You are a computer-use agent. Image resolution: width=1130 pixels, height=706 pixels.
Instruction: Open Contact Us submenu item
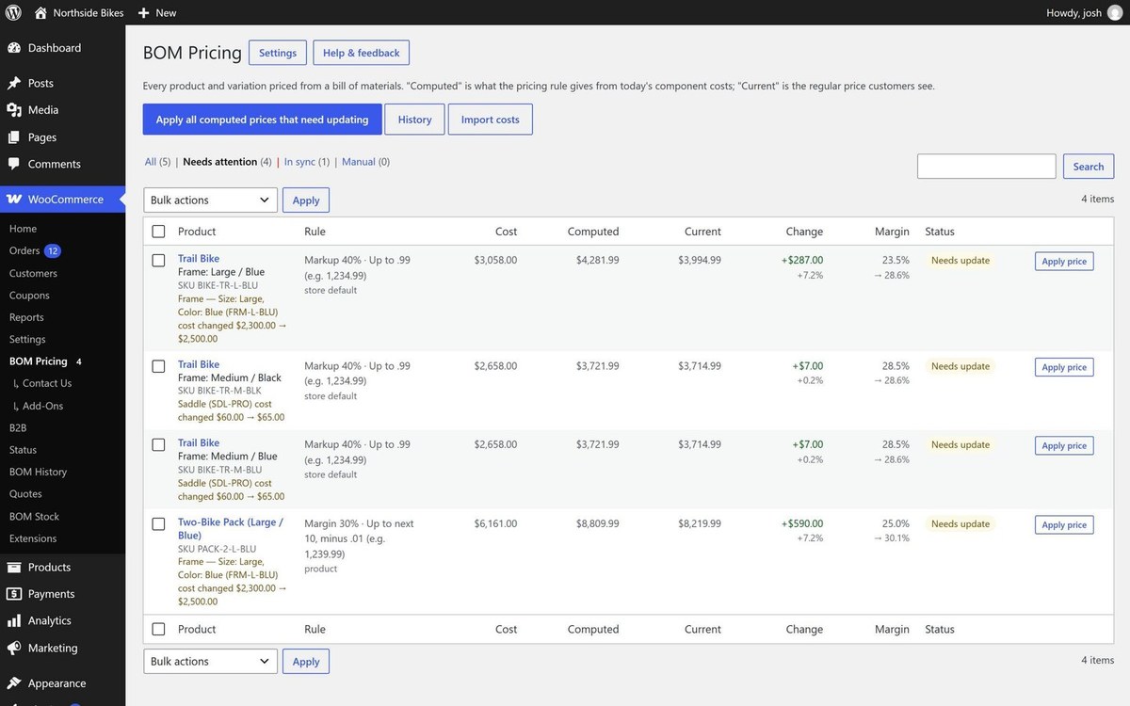click(x=47, y=383)
